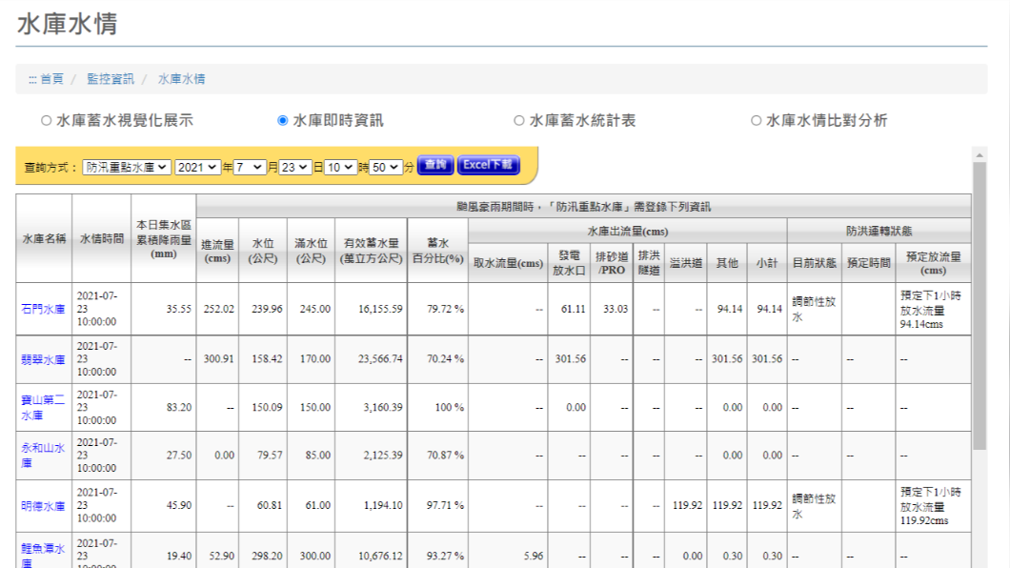Click the 查詢 search button
The width and height of the screenshot is (1010, 568).
coord(435,165)
